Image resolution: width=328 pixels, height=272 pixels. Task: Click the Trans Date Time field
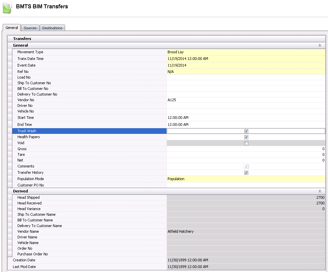pyautogui.click(x=246, y=59)
